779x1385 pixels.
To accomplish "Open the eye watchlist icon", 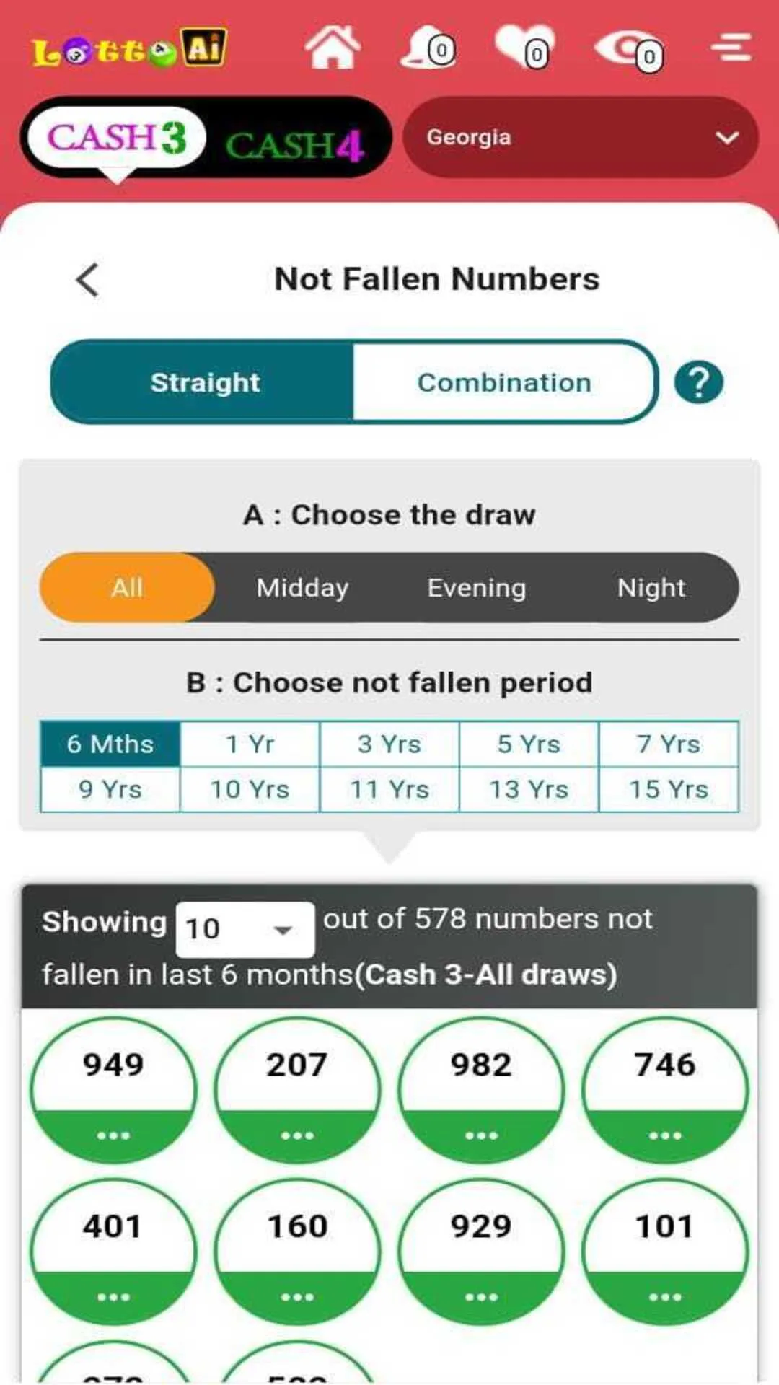I will 628,50.
